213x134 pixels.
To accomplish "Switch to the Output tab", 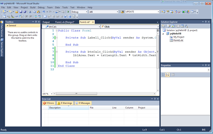I will pyautogui.click(x=46, y=22).
